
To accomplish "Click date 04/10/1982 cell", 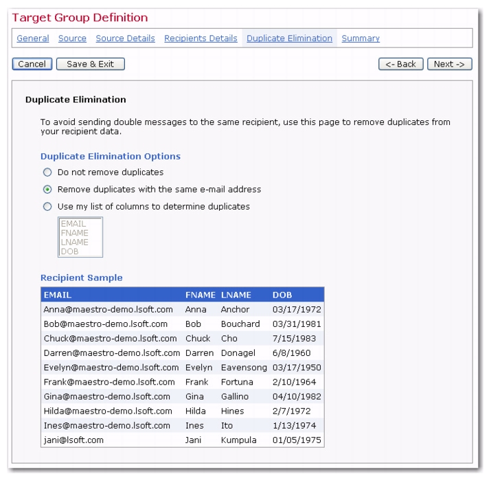I will point(297,396).
